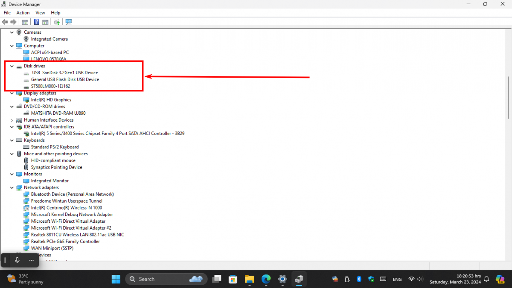Select the Integrated Monitor device icon
Image resolution: width=512 pixels, height=288 pixels.
pyautogui.click(x=26, y=181)
